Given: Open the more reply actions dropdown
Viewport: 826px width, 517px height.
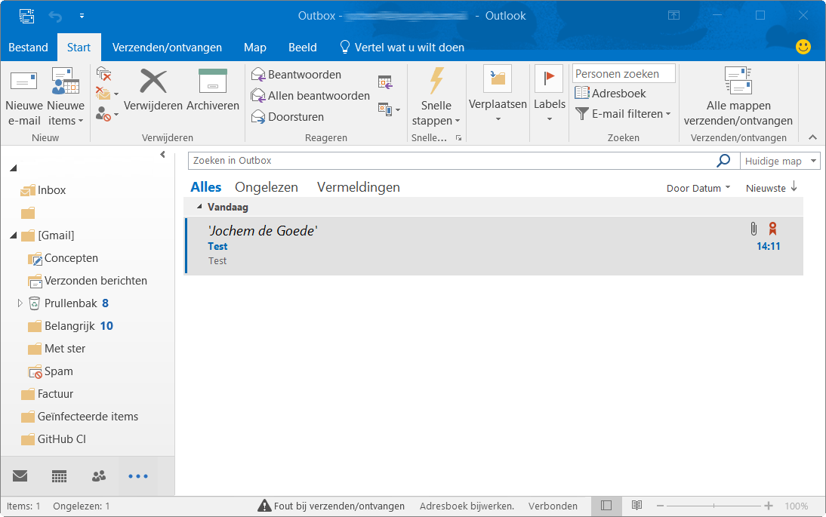Looking at the screenshot, I should [390, 109].
